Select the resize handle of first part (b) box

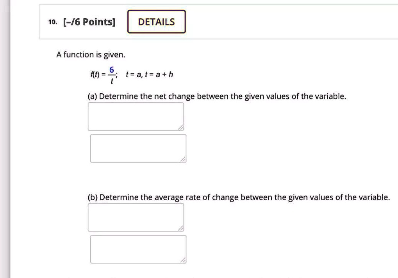[180, 228]
